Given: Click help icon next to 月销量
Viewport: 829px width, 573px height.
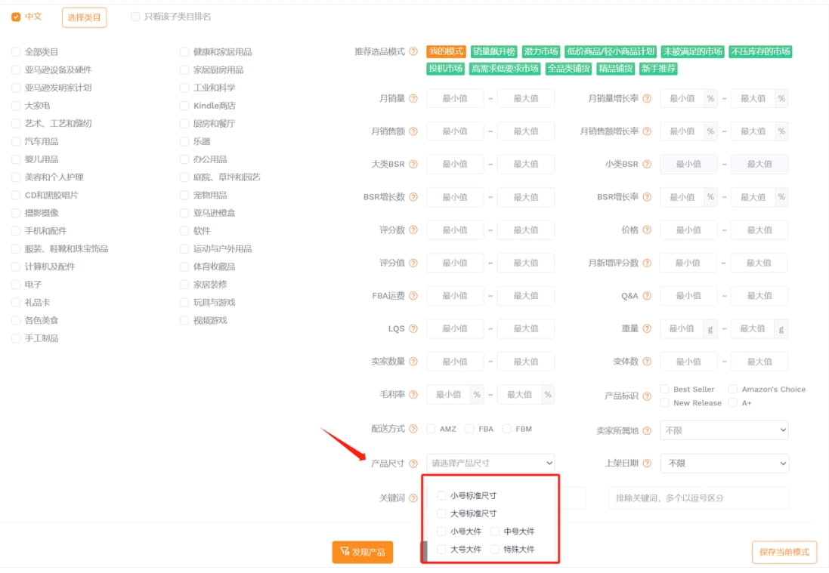Looking at the screenshot, I should (413, 99).
